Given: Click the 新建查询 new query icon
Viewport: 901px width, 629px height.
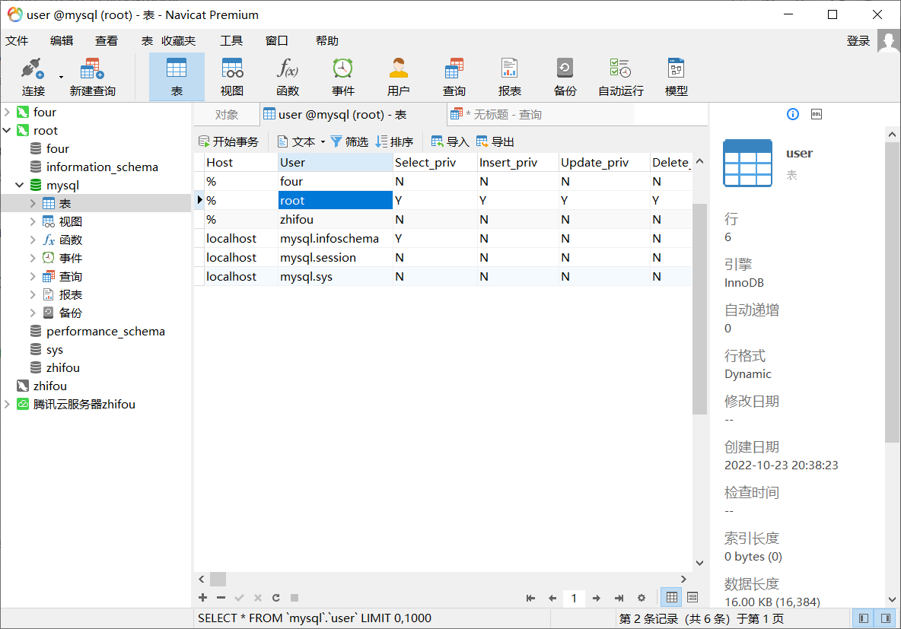Looking at the screenshot, I should click(x=93, y=76).
